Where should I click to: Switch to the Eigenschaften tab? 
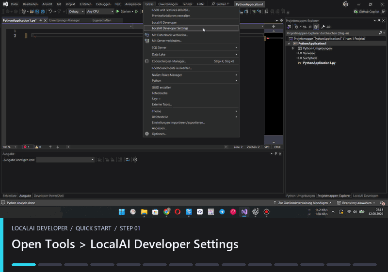pos(102,20)
